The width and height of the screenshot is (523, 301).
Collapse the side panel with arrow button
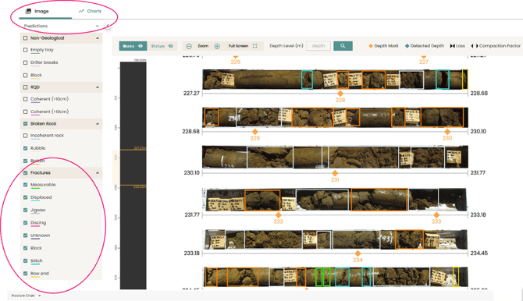[x=108, y=26]
